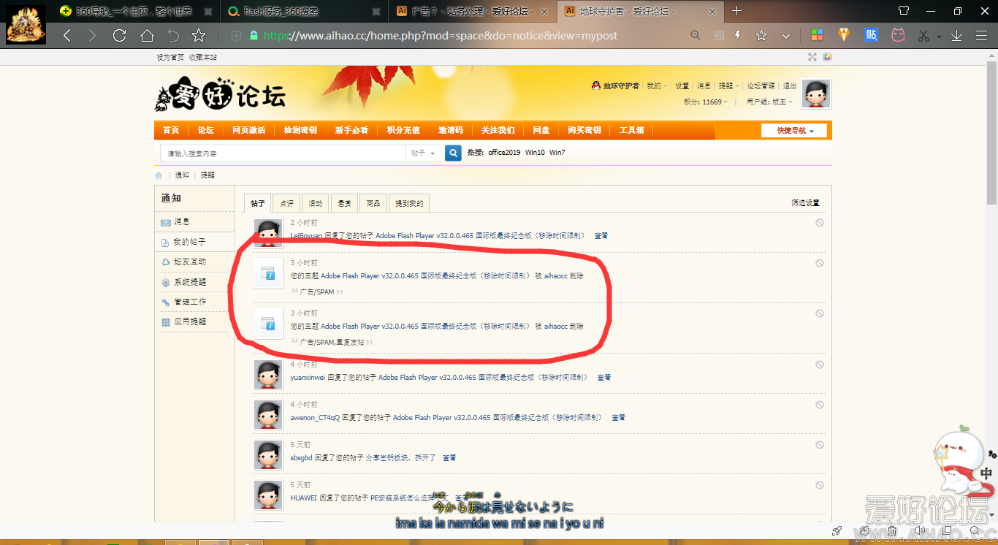Click the 坛友互动 cloud icon in sidebar

pyautogui.click(x=167, y=262)
